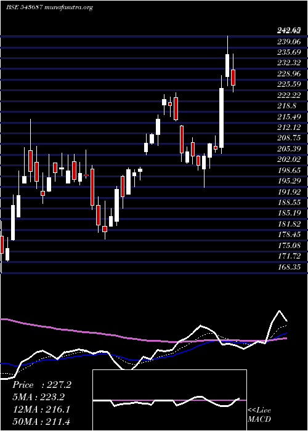Select the 222.22 price axis label
This screenshot has width=308, height=431.
click(290, 95)
